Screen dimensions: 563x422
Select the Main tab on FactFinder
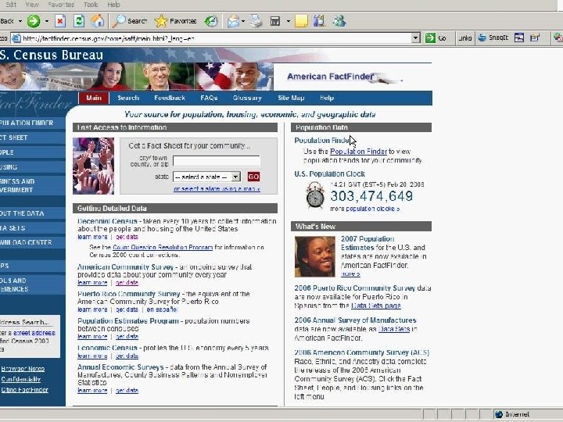coord(94,98)
